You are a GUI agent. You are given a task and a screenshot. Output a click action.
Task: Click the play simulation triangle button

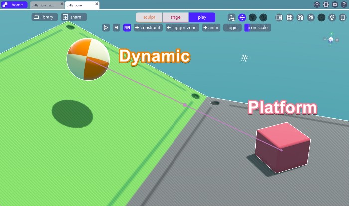tap(106, 28)
